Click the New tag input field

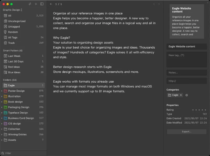(x=186, y=60)
